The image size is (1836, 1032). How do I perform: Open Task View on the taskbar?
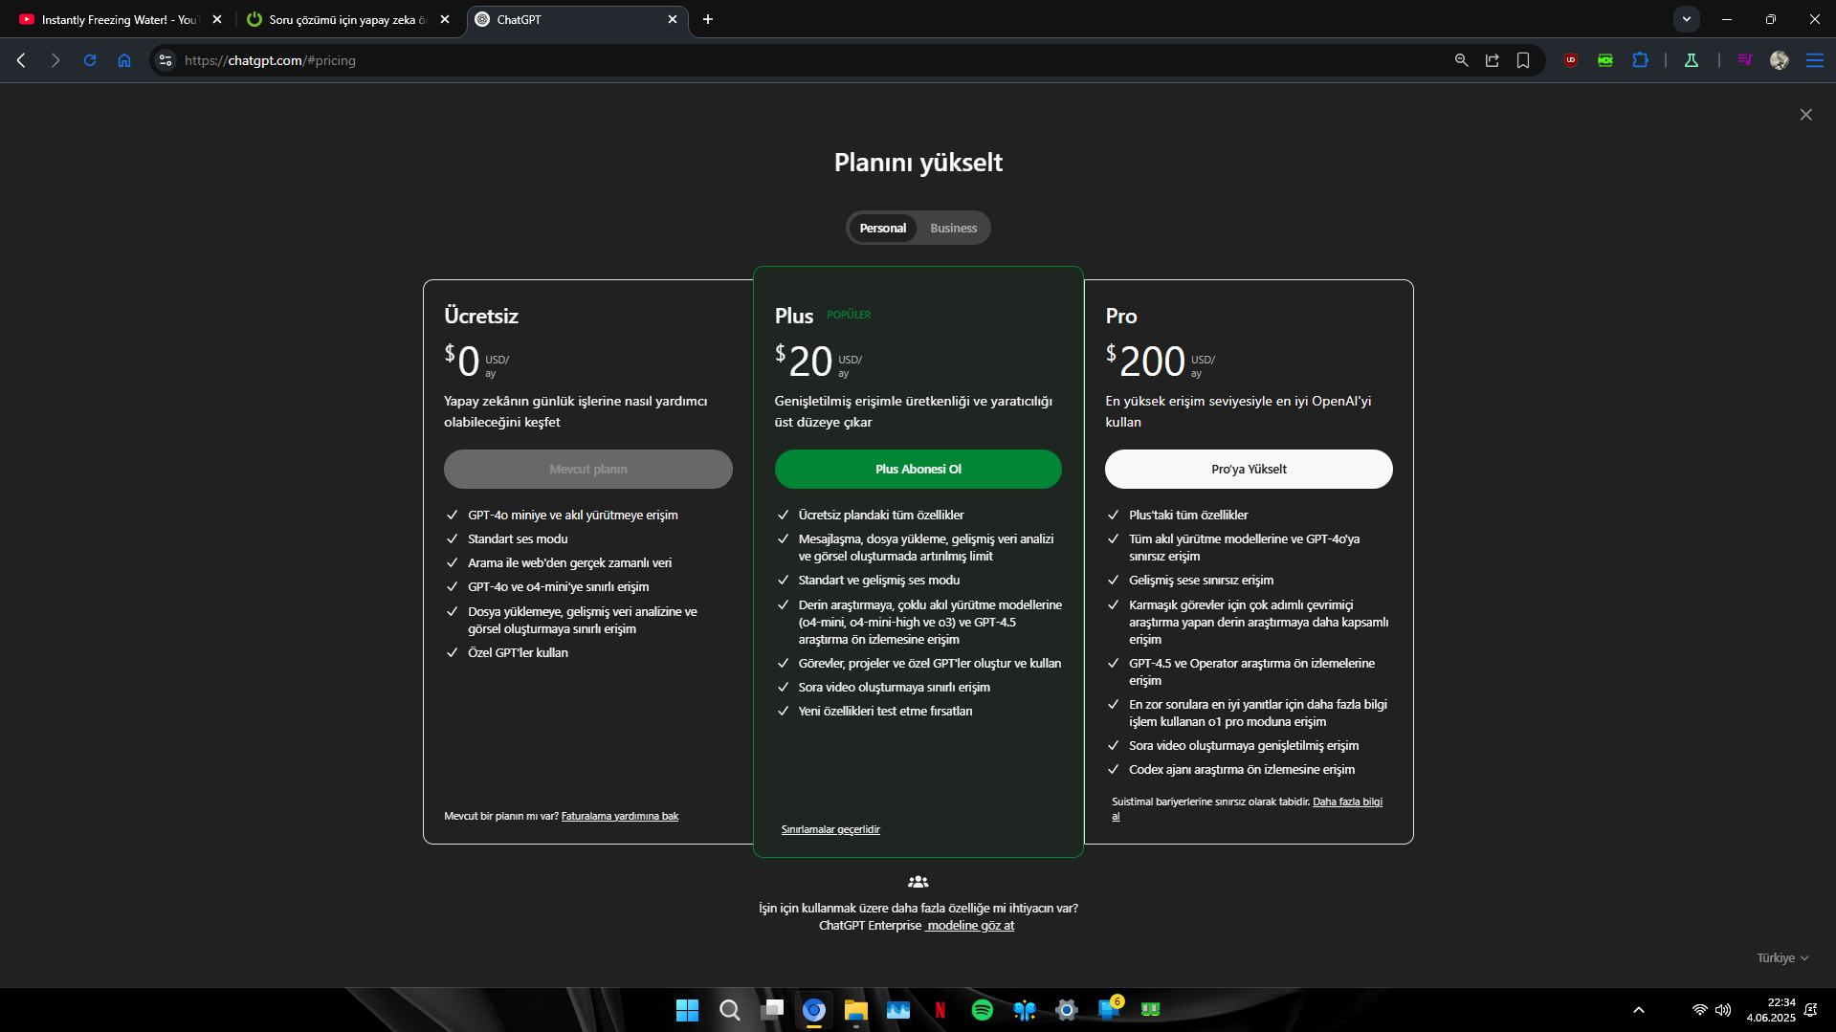click(772, 1010)
